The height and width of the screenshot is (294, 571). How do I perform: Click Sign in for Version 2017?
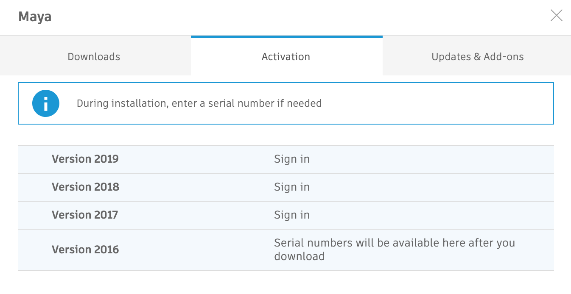291,215
